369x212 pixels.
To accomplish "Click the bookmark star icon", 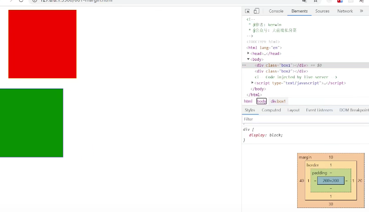I will [x=315, y=1].
